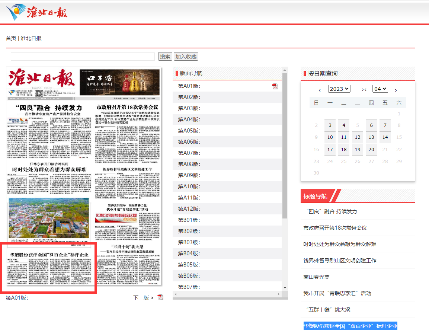Viewport: 429px width, 332px height.
Task: Open the PDF icon beside 第A01版 in page list
Action: point(275,86)
